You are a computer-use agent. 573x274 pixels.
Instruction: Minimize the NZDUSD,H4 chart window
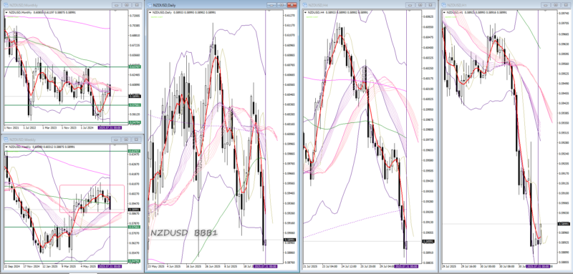411,5
